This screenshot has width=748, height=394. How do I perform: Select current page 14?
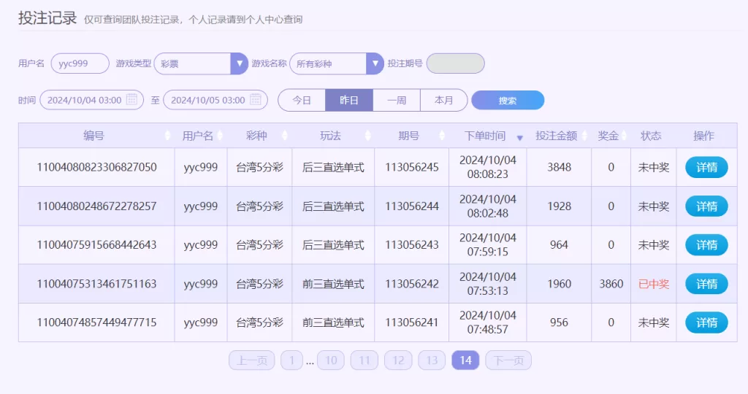pyautogui.click(x=465, y=360)
